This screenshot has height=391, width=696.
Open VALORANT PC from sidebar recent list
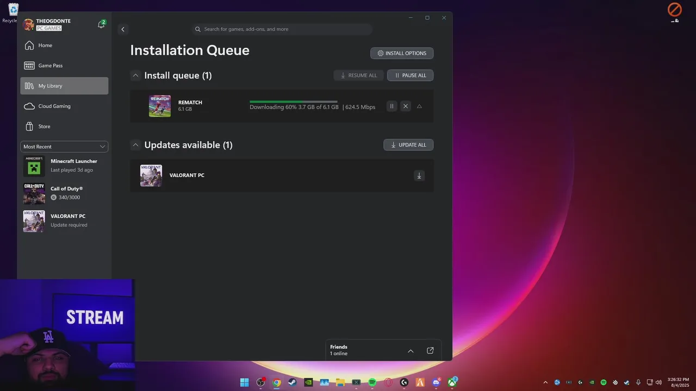click(x=64, y=220)
